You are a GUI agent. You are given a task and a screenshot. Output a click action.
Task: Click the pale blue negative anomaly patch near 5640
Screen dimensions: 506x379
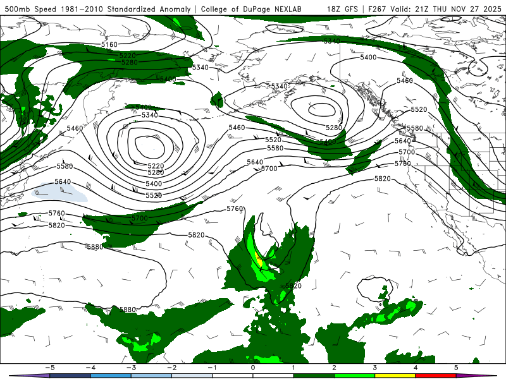[59, 193]
